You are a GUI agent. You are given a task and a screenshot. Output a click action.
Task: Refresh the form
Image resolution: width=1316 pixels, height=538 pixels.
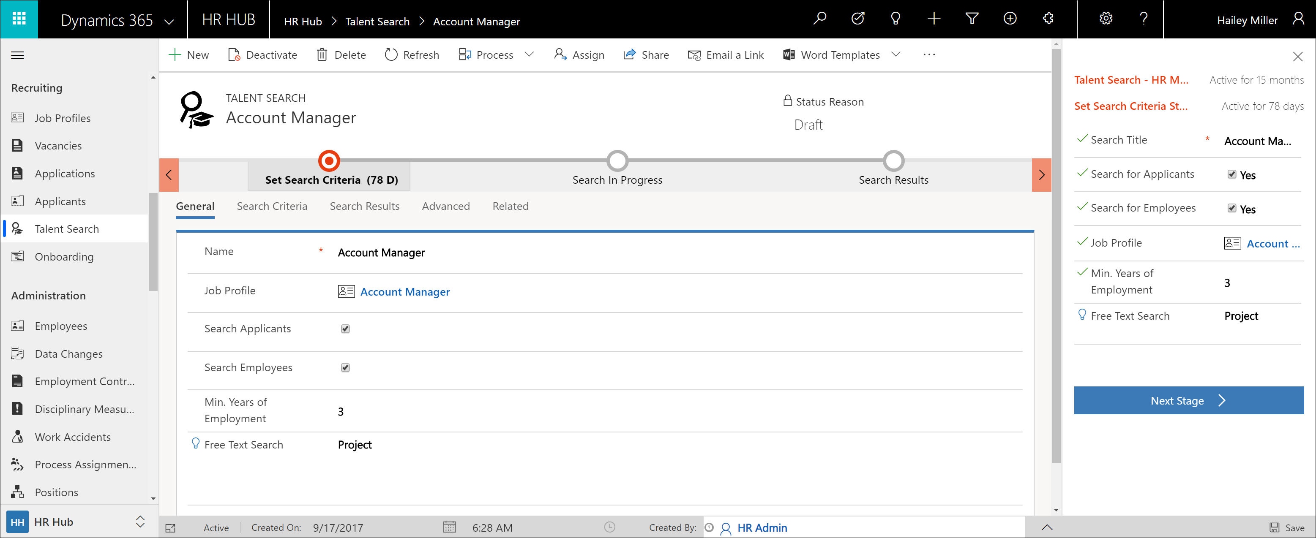[x=412, y=54]
